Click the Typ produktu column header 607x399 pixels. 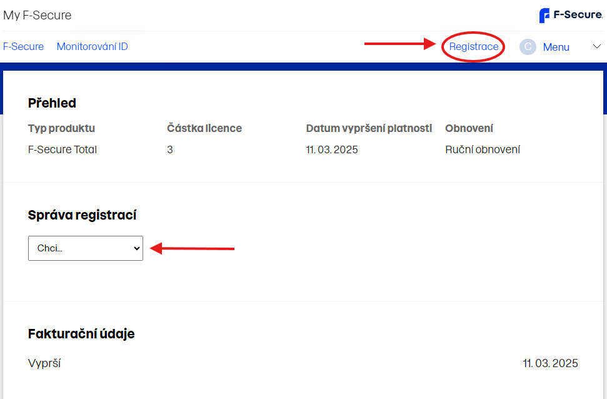click(x=61, y=128)
